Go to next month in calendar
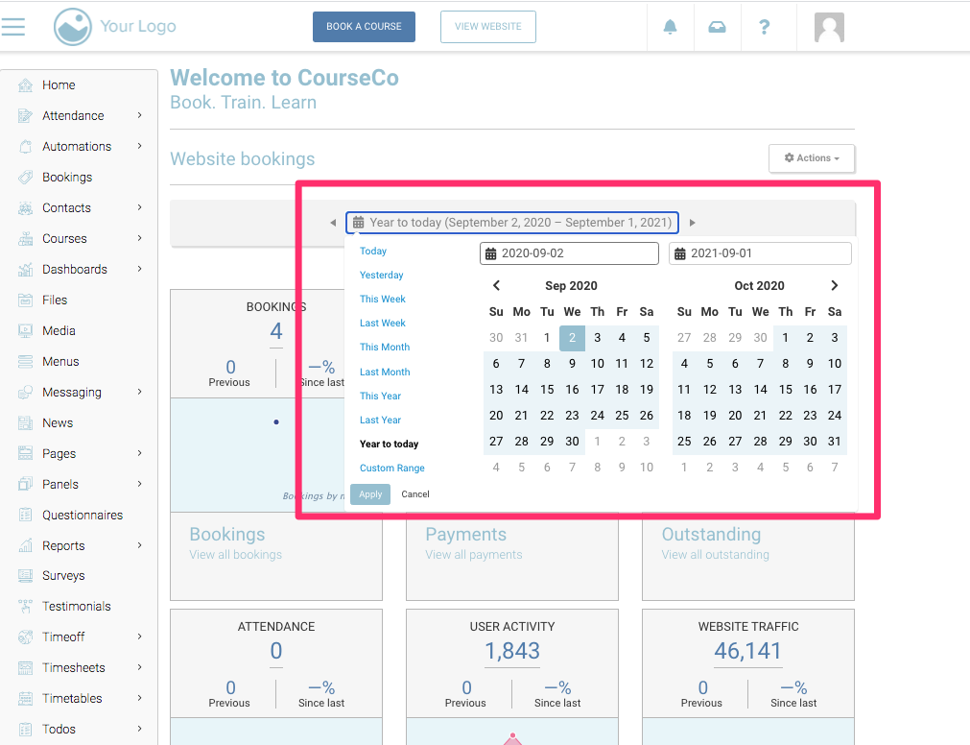Image resolution: width=970 pixels, height=745 pixels. (834, 285)
